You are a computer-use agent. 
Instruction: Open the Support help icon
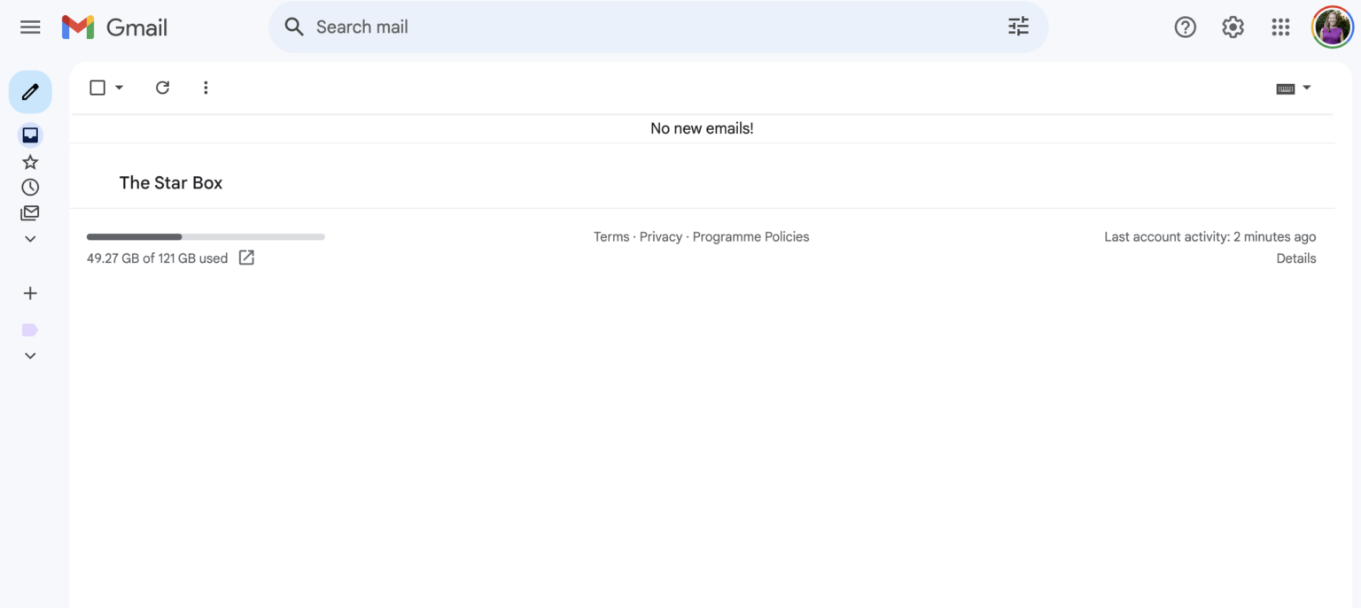(x=1185, y=27)
